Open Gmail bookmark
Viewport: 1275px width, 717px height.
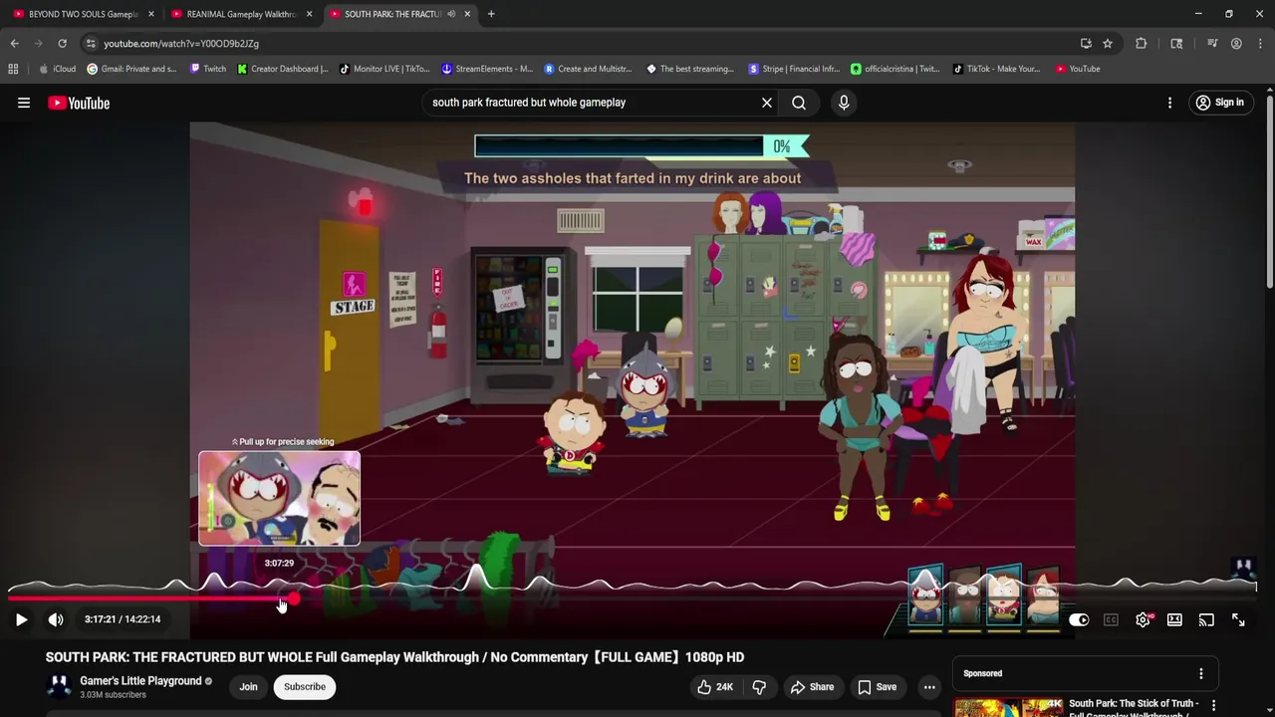(131, 69)
